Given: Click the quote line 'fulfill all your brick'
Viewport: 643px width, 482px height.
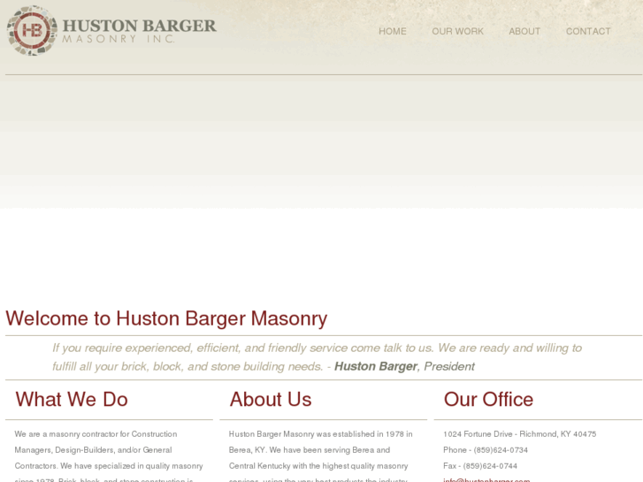Looking at the screenshot, I should 264,366.
